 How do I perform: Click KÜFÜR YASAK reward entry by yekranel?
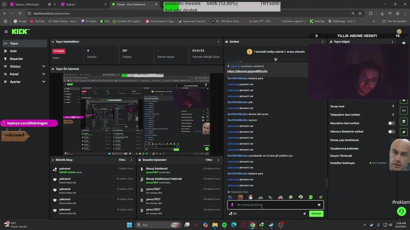coord(93,170)
